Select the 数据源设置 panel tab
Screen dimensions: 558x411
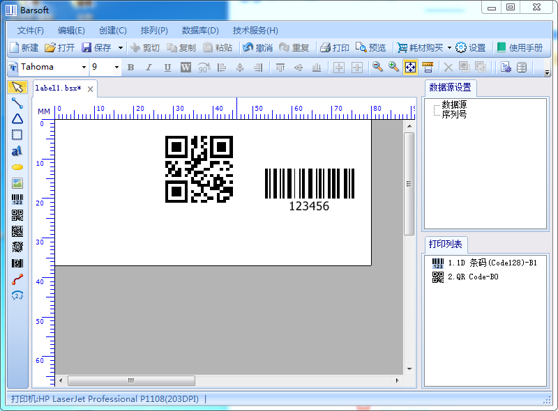450,88
